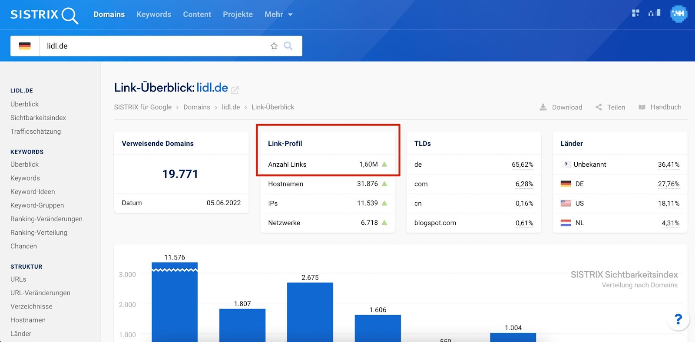The image size is (695, 342).
Task: Click the star favorite icon in search bar
Action: pyautogui.click(x=274, y=46)
